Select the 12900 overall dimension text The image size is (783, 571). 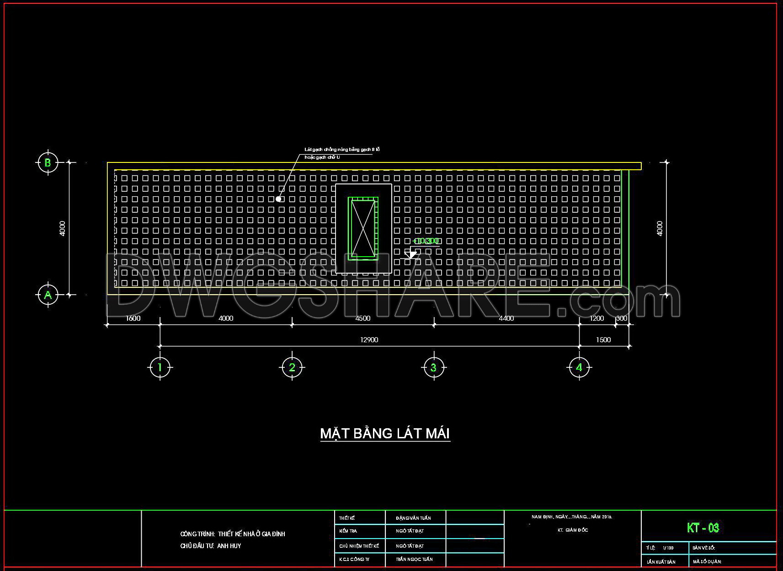point(369,339)
